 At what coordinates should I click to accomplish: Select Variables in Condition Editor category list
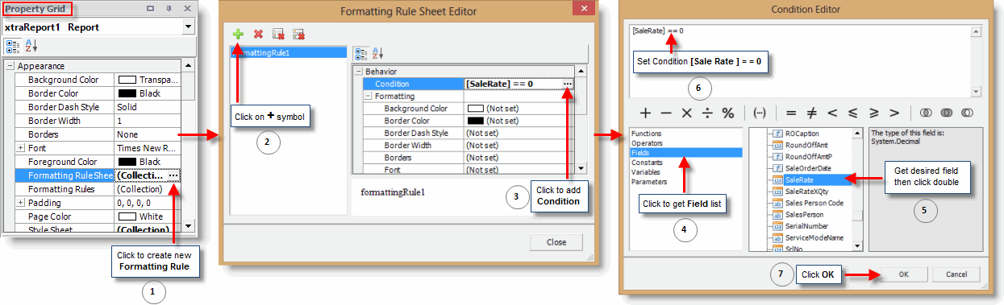click(x=647, y=171)
